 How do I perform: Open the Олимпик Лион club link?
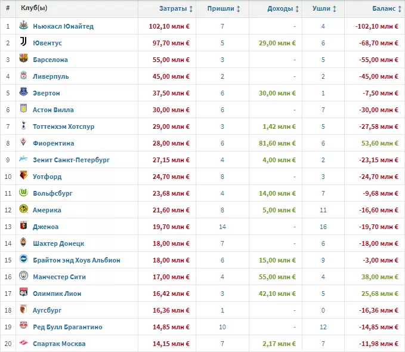[57, 294]
